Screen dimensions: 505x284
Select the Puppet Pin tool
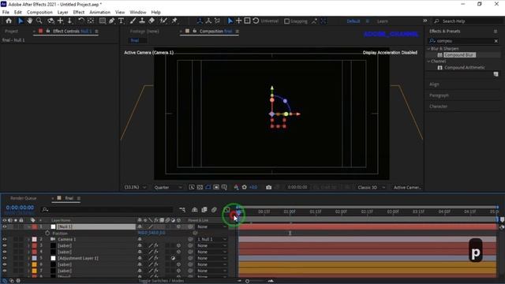[x=174, y=21]
